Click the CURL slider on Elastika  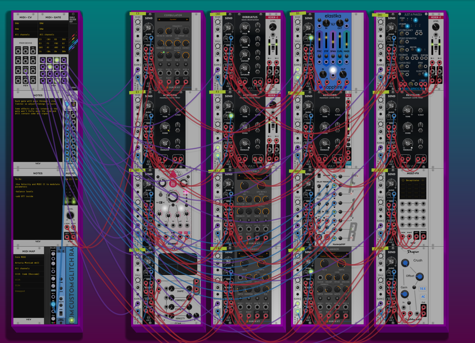click(x=340, y=40)
